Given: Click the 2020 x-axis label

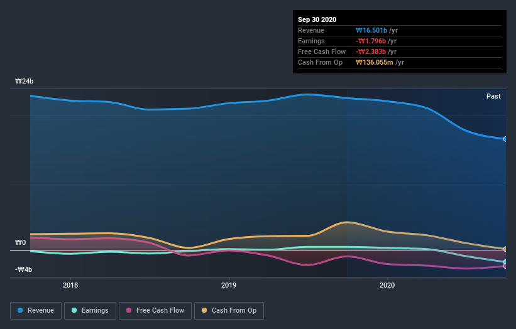Looking at the screenshot, I should click(x=387, y=285).
